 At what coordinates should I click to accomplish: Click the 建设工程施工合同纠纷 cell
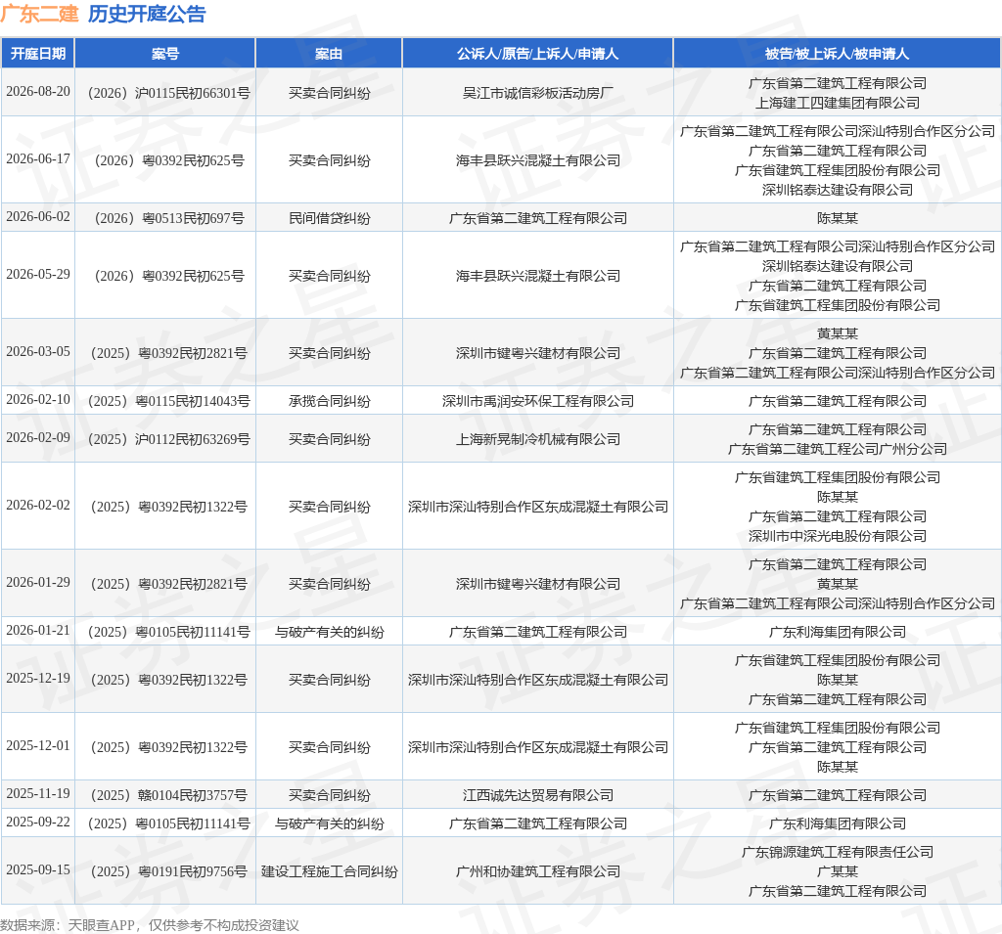point(329,872)
